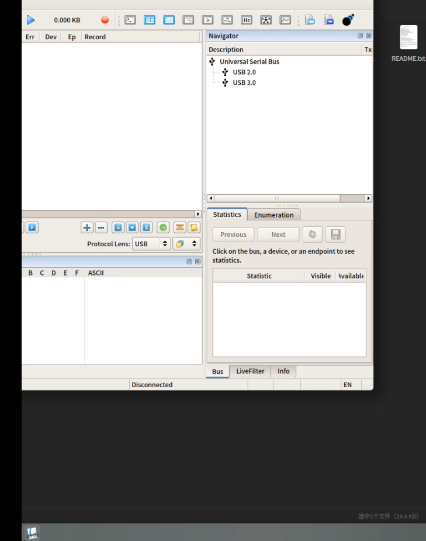Screen dimensions: 426x541
Task: Select USB 2.0 in the Navigator
Action: 244,72
